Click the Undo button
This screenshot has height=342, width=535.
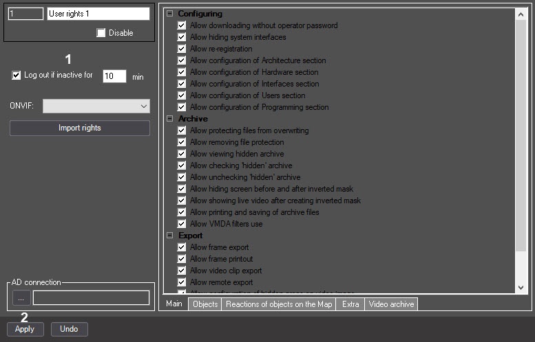click(x=70, y=329)
